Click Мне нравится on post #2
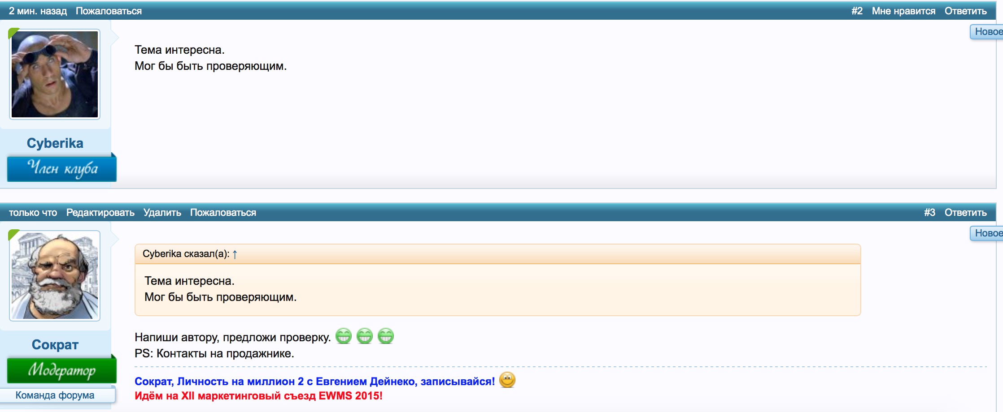The width and height of the screenshot is (1003, 412). tap(903, 11)
